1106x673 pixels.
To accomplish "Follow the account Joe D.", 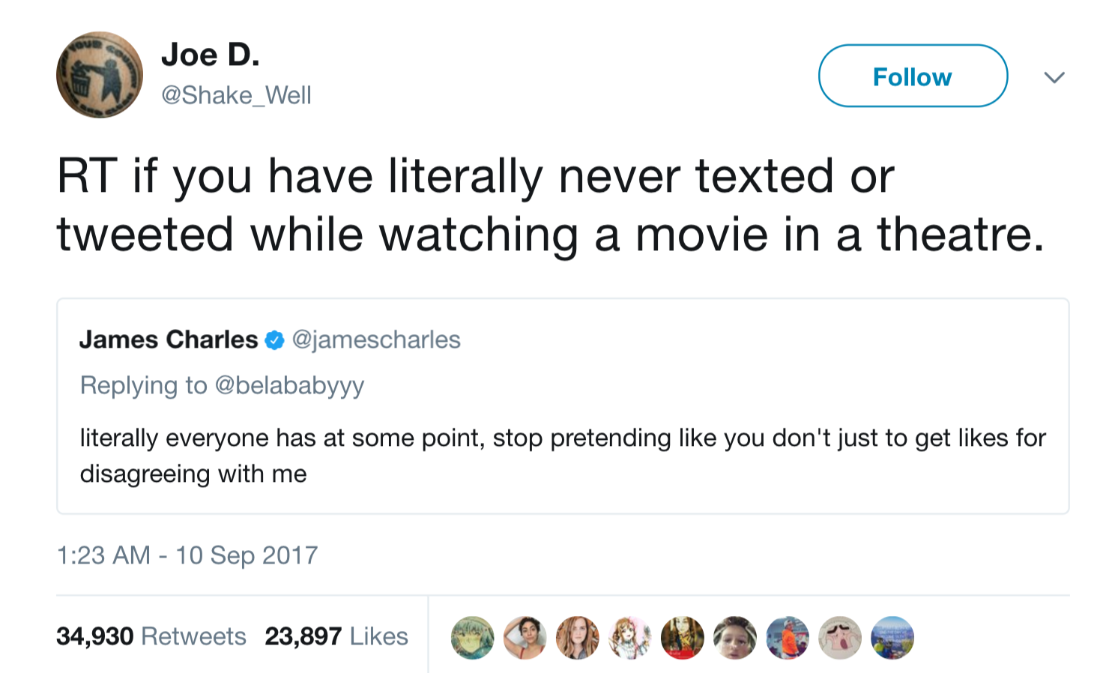I will point(913,76).
